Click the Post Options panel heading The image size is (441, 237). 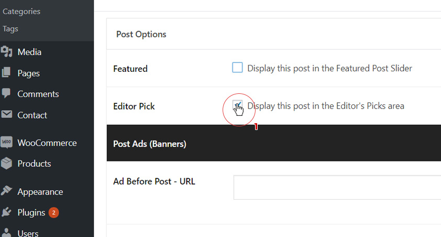[141, 34]
